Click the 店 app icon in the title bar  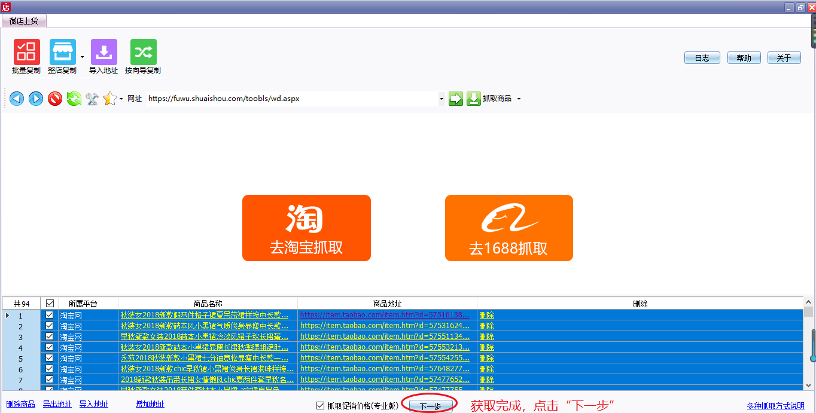(6, 7)
